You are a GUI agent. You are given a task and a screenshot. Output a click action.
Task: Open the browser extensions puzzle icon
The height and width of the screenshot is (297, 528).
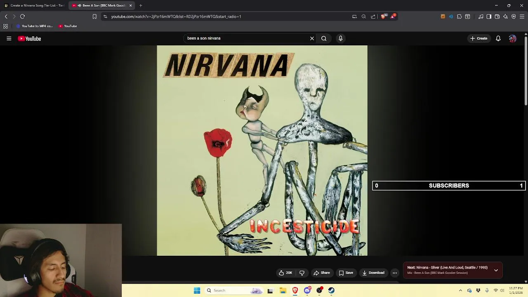(459, 16)
